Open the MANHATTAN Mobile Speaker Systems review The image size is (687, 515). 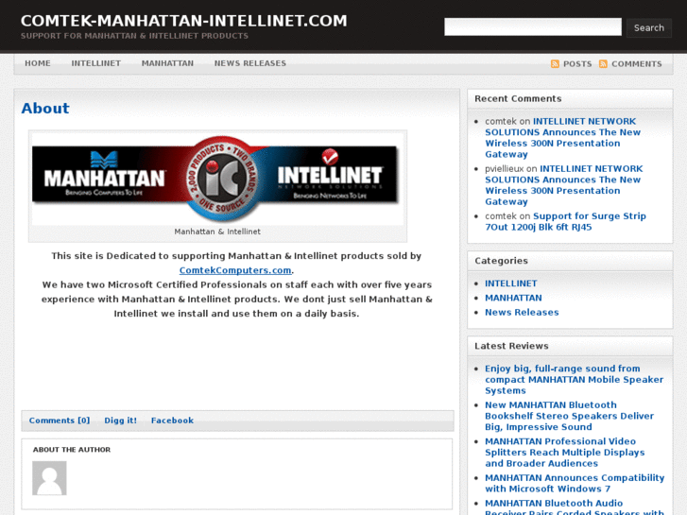(574, 380)
